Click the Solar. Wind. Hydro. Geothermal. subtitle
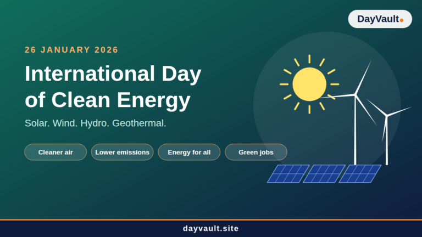Screen dimensions: 422x237 (95, 123)
